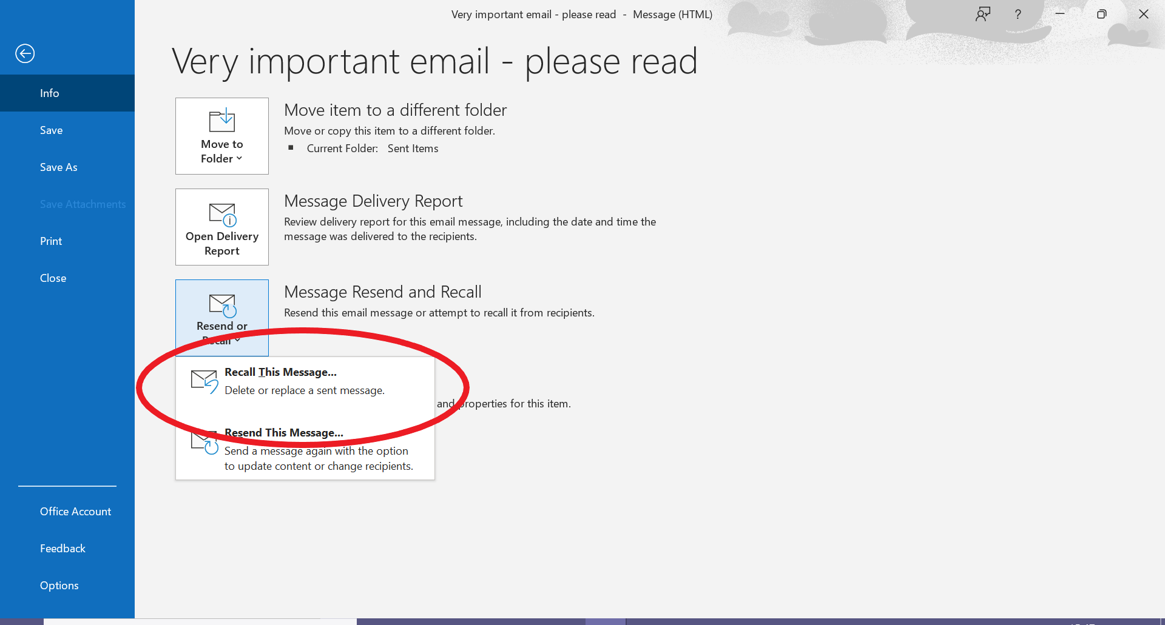Click the Resend This Message envelope icon

click(x=204, y=443)
